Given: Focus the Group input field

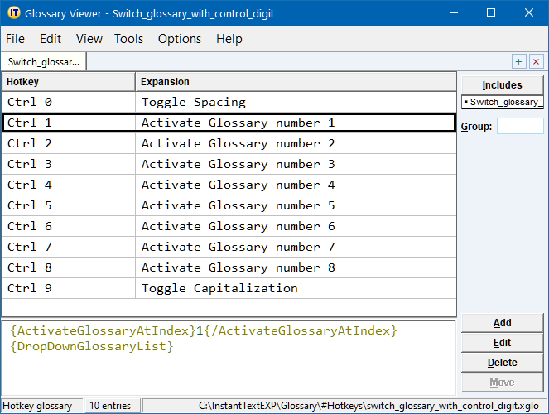Looking at the screenshot, I should (520, 126).
